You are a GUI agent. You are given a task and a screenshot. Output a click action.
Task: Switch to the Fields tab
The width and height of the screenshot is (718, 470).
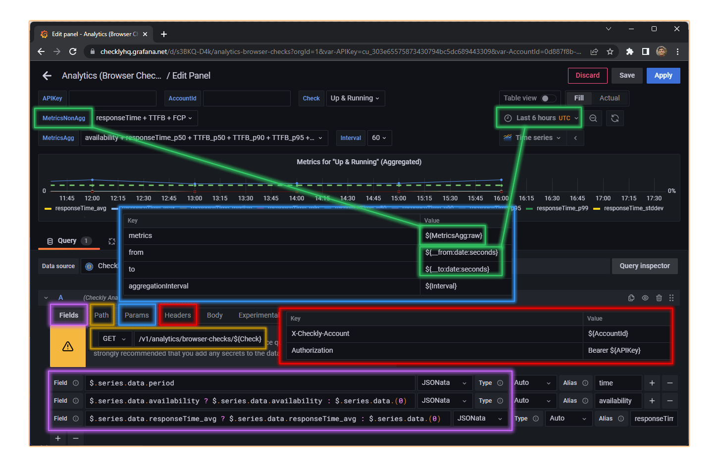[x=69, y=315]
